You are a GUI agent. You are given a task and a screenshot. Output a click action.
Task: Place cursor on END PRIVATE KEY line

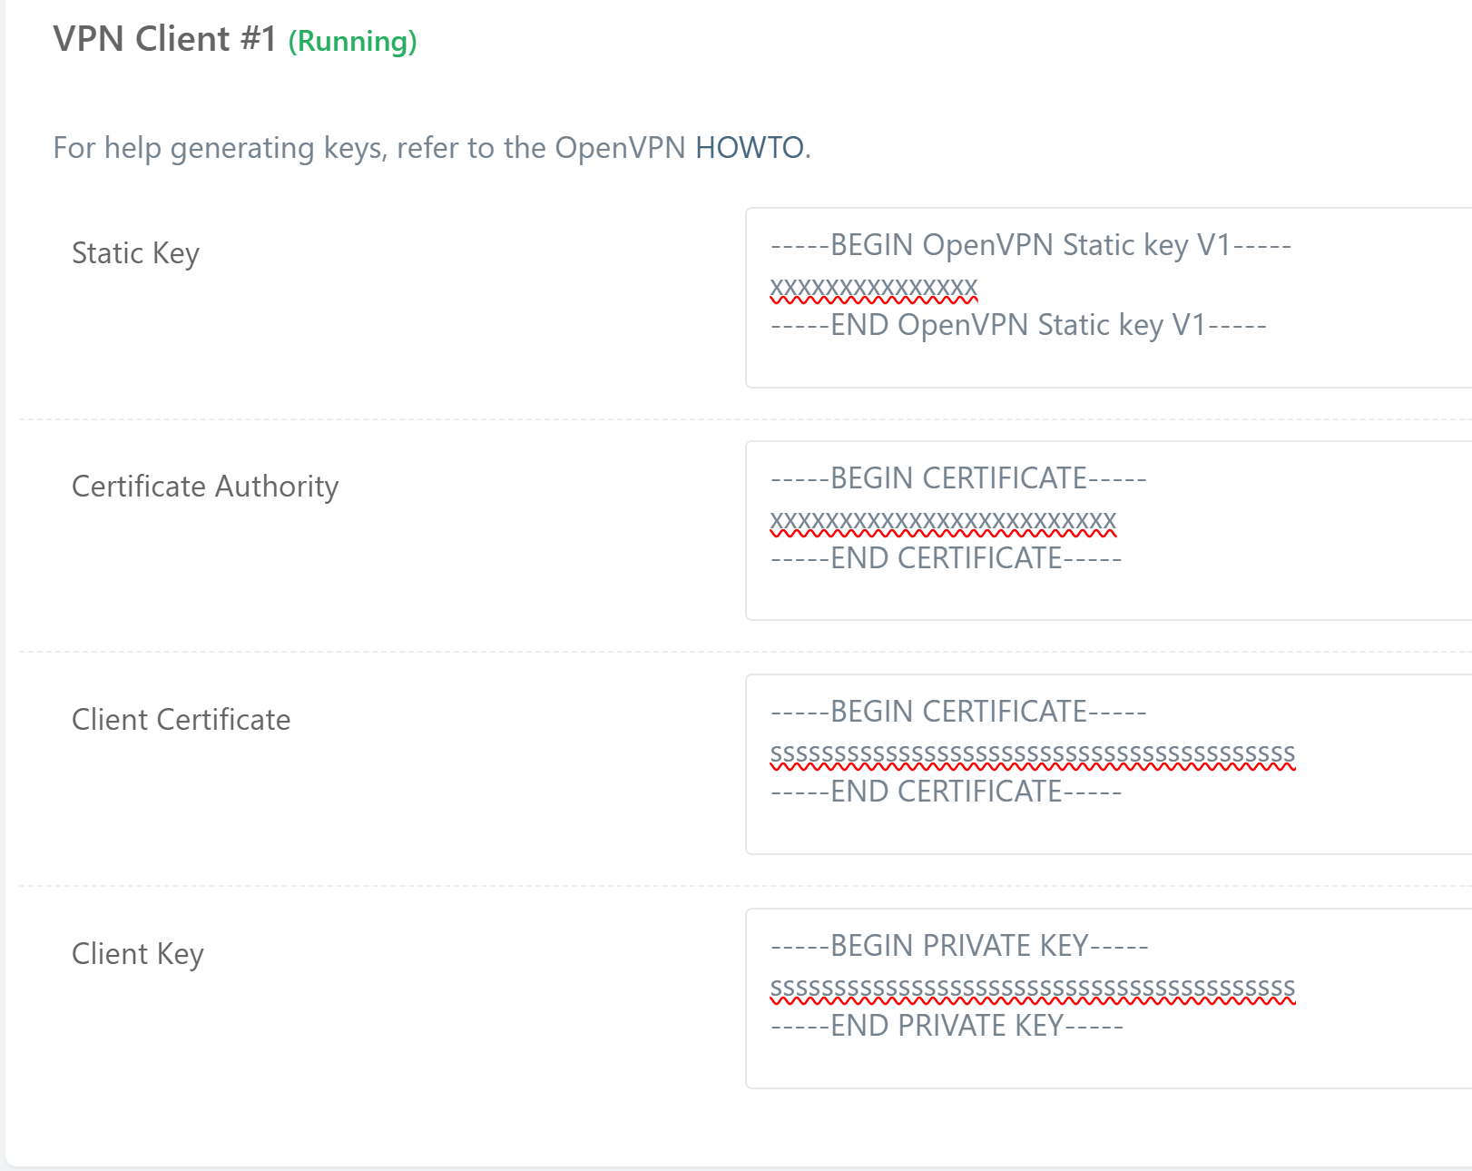point(947,1026)
